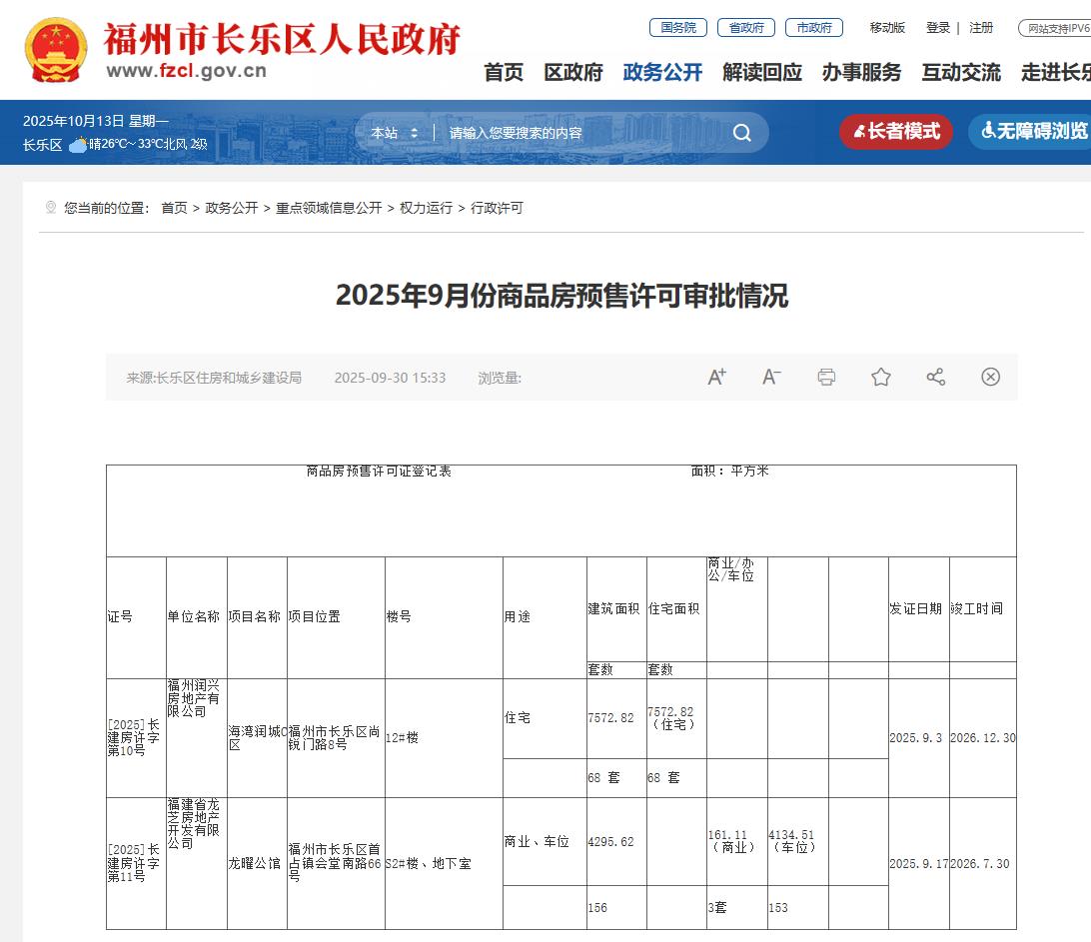
Task: Increase font size with A+ icon
Action: coord(716,377)
